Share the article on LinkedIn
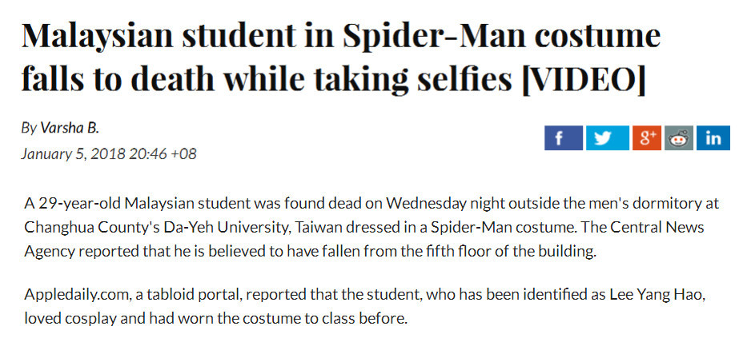Screen dimensions: 747x346 (x=713, y=137)
